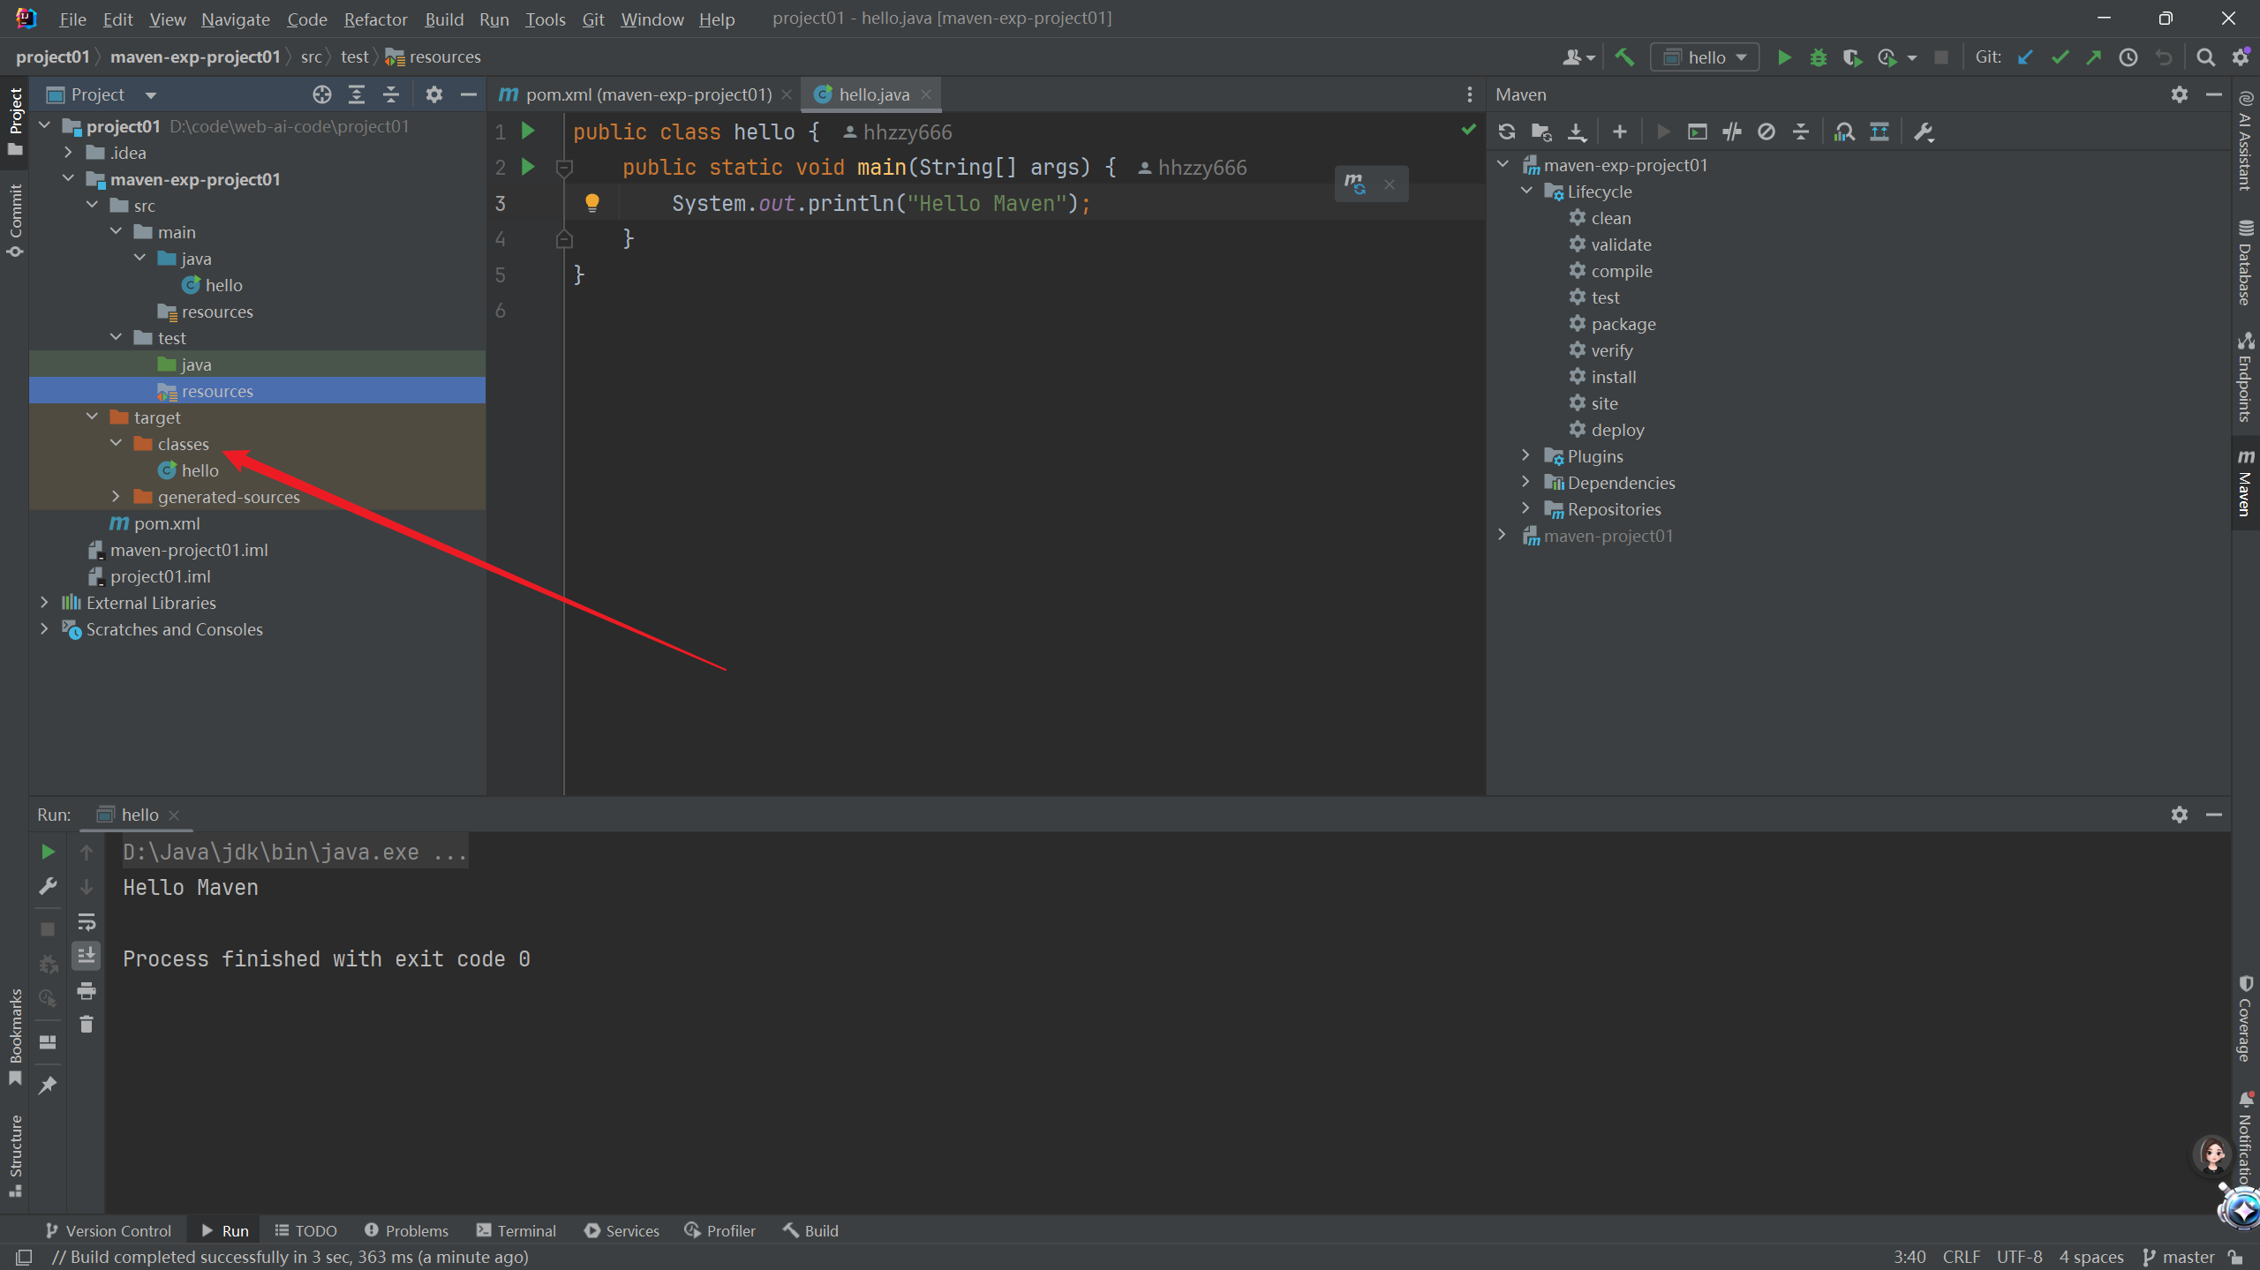
Task: Toggle Soft-Wrap in the Run console
Action: click(87, 922)
